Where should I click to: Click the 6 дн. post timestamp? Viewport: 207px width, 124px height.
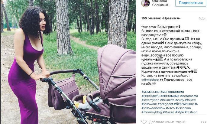[202, 18]
